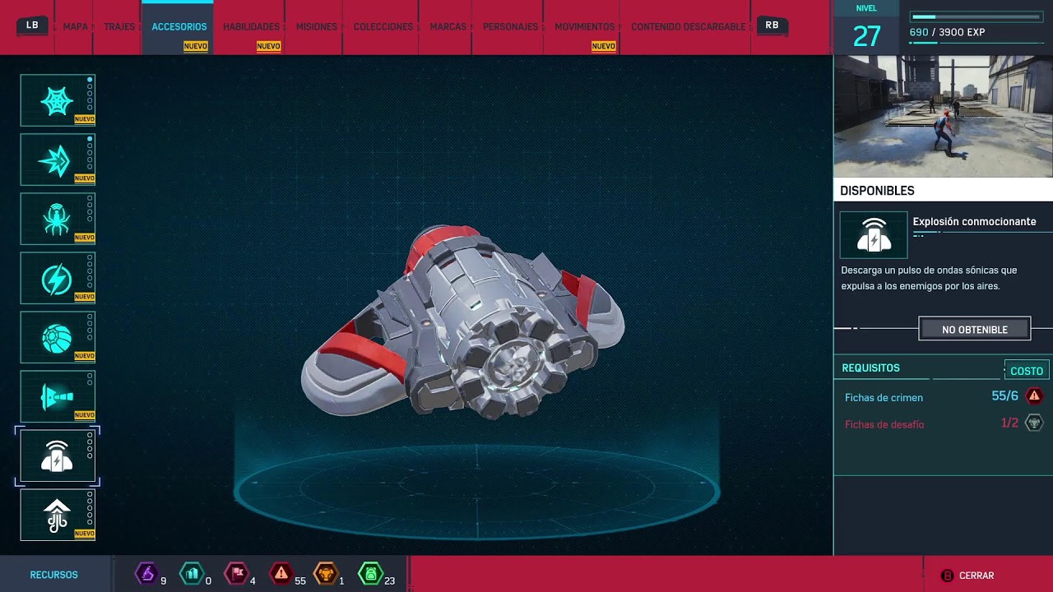Open the Contenido Descargable tab
This screenshot has height=592, width=1053.
coord(689,27)
